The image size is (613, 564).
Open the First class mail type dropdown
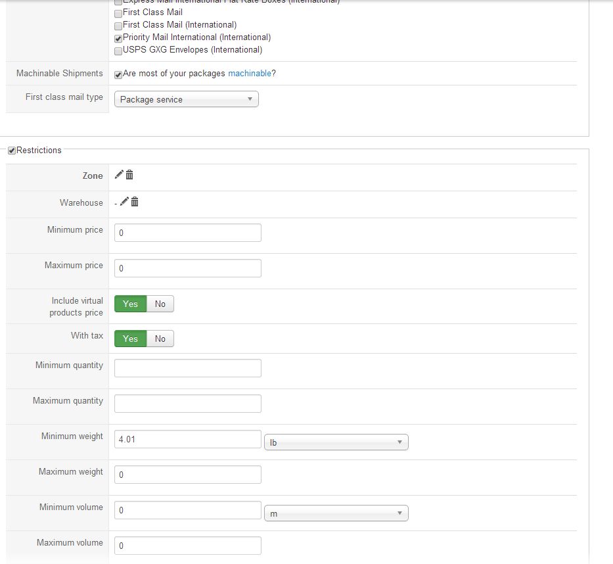pos(187,99)
